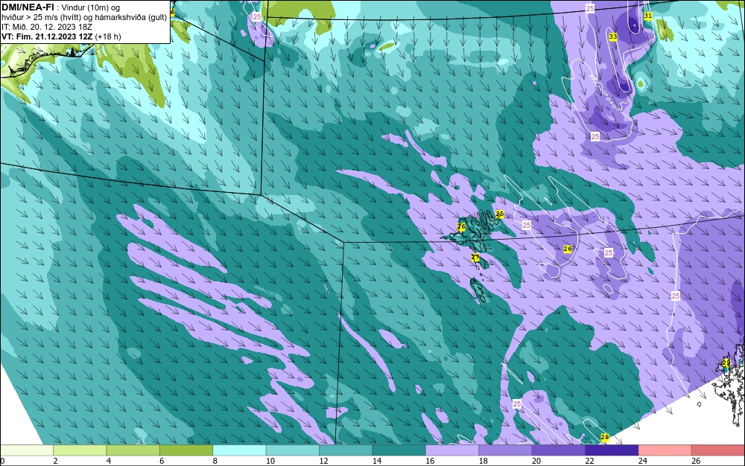Click the yellow 26 label inside white contour east of Faroes
The height and width of the screenshot is (466, 745).
coord(567,249)
